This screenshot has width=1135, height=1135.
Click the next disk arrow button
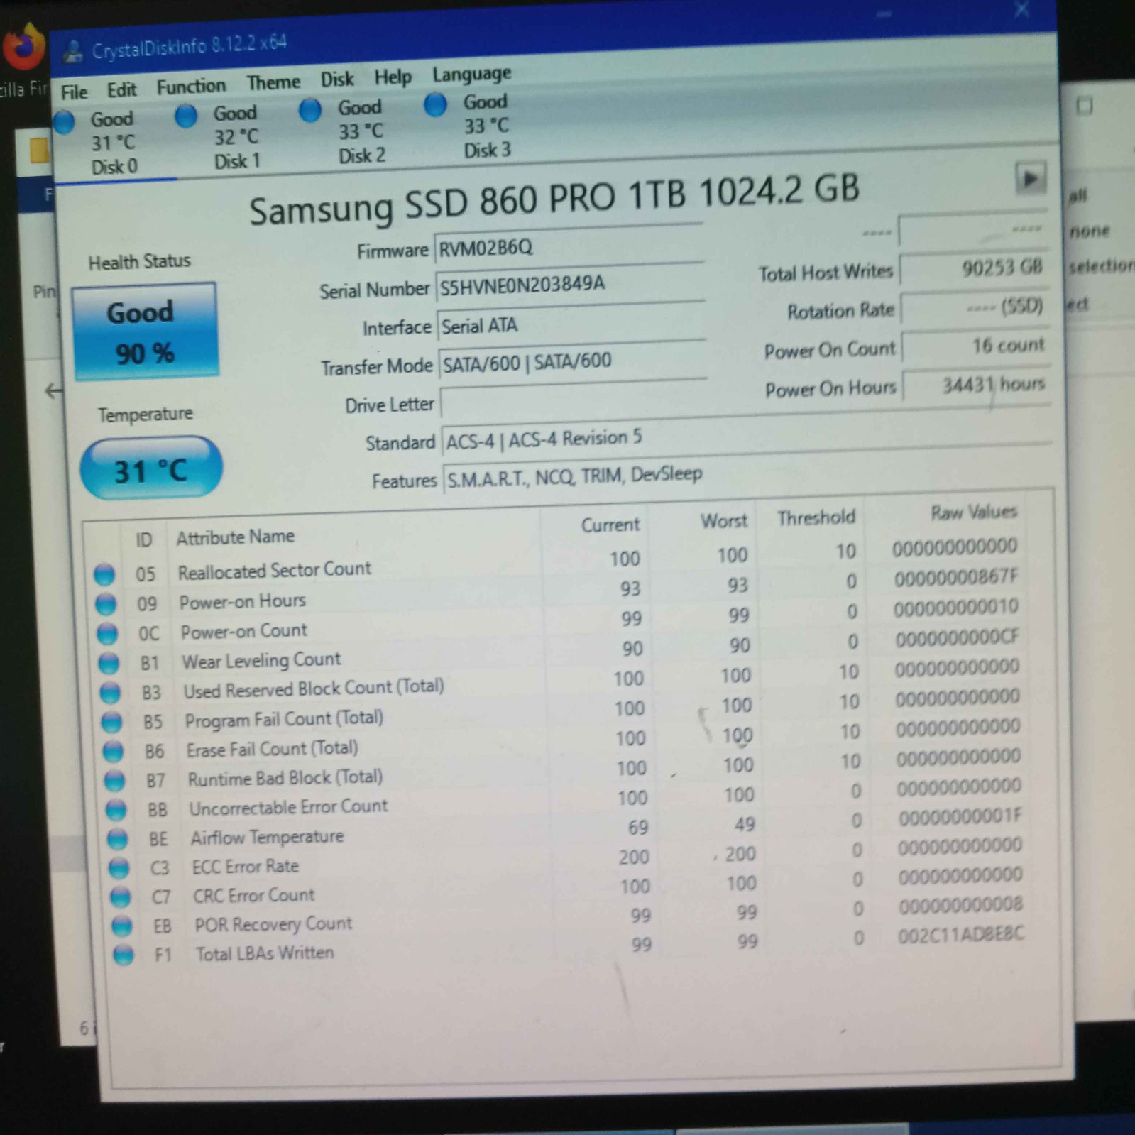coord(1030,178)
